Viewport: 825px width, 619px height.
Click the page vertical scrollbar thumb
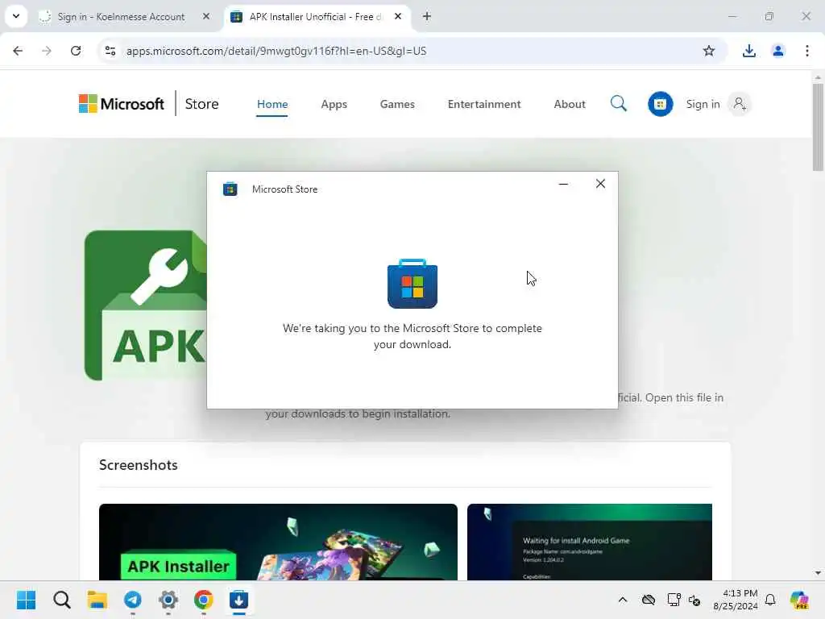[818, 127]
